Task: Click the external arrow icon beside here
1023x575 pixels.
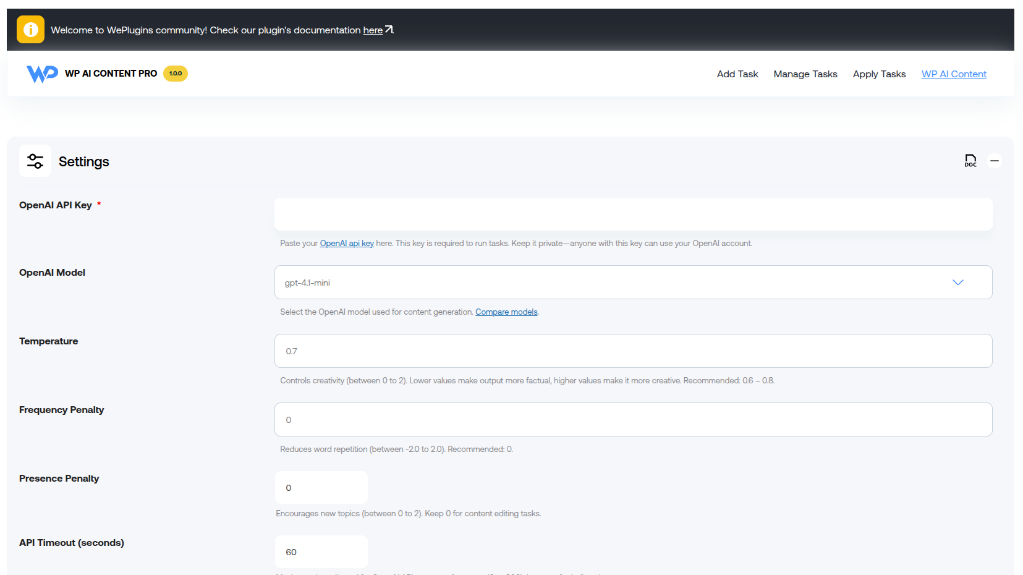Action: [389, 30]
